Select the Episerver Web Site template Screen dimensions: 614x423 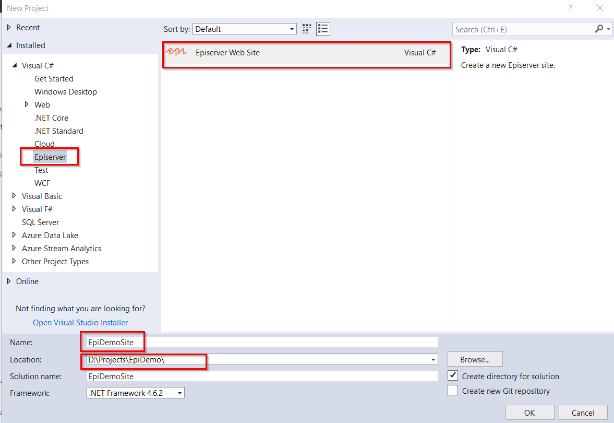[306, 53]
